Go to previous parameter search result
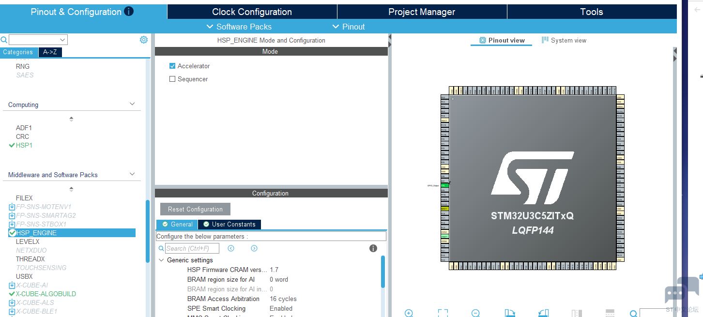703x317 pixels. tap(231, 248)
